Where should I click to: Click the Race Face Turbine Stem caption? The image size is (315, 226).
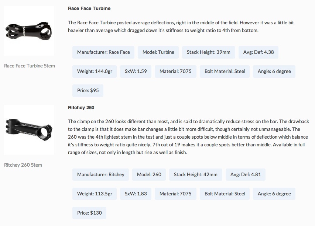(x=30, y=66)
